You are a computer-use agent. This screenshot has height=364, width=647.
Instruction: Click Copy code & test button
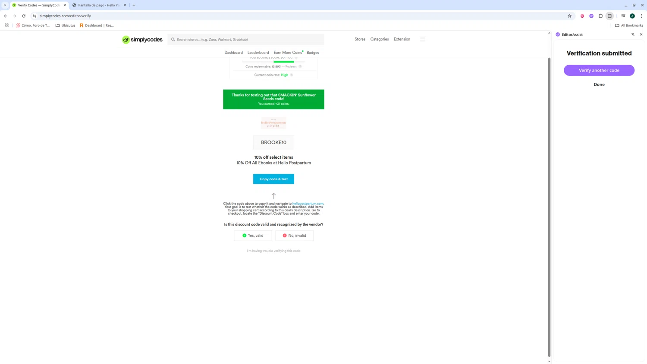coord(273,179)
